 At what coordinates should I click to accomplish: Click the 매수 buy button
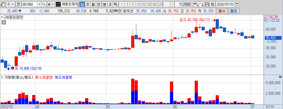click(222, 11)
